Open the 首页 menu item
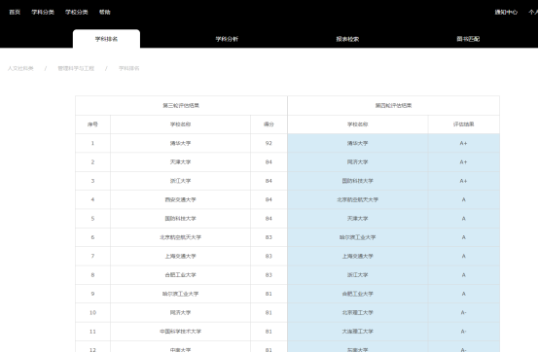 15,12
